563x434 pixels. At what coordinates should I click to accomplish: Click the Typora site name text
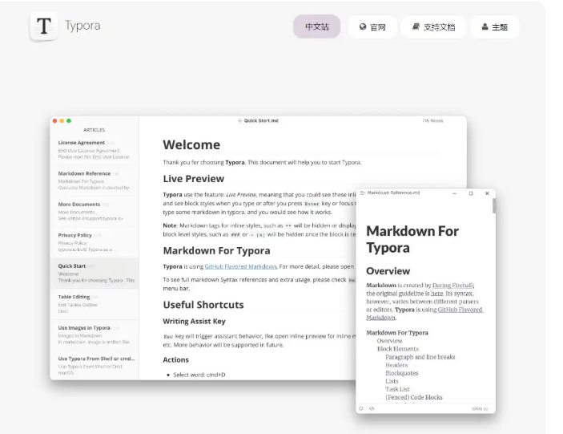[x=82, y=26]
